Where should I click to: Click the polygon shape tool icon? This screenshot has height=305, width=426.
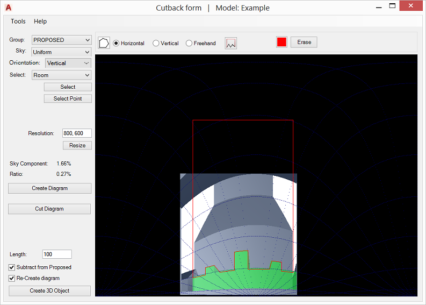[104, 43]
